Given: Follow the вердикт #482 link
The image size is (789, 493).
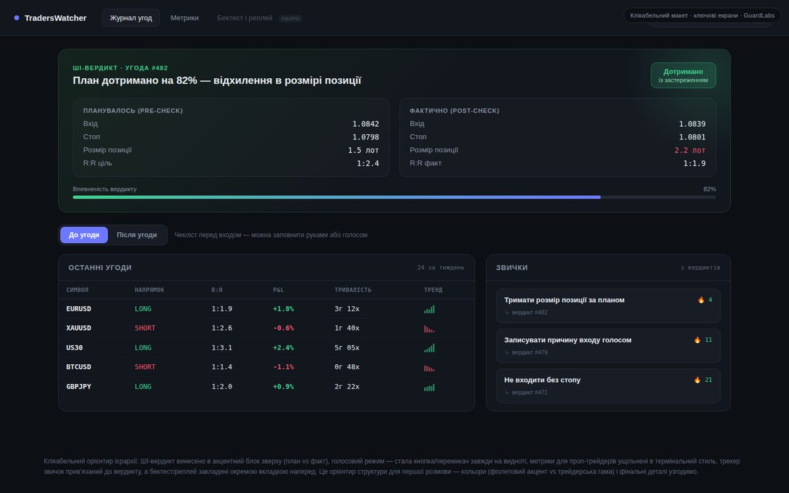Looking at the screenshot, I should pyautogui.click(x=529, y=312).
